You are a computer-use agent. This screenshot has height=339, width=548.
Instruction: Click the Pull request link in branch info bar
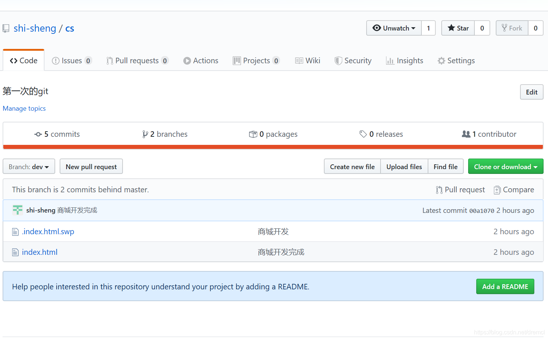point(460,190)
